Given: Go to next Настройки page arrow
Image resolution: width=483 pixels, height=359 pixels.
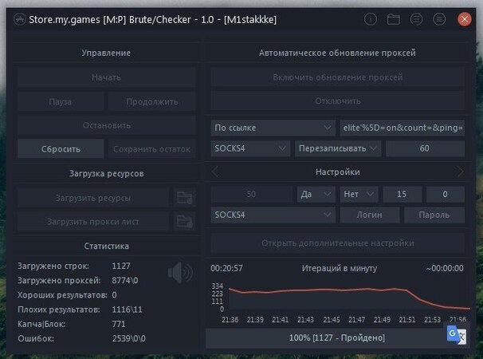Looking at the screenshot, I should pos(460,172).
